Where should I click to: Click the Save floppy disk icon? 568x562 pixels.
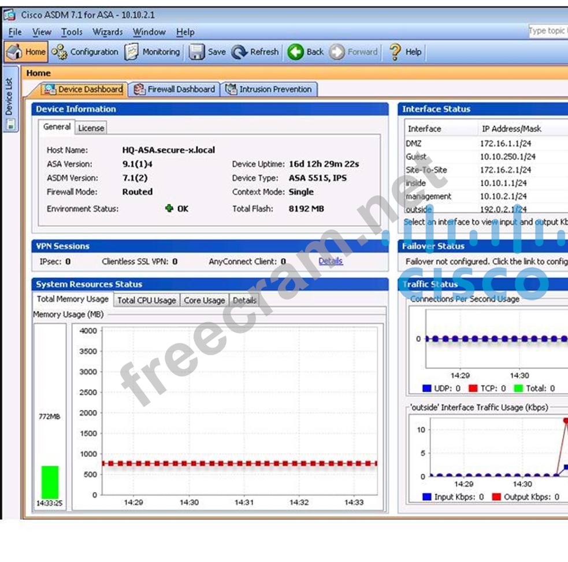(198, 52)
